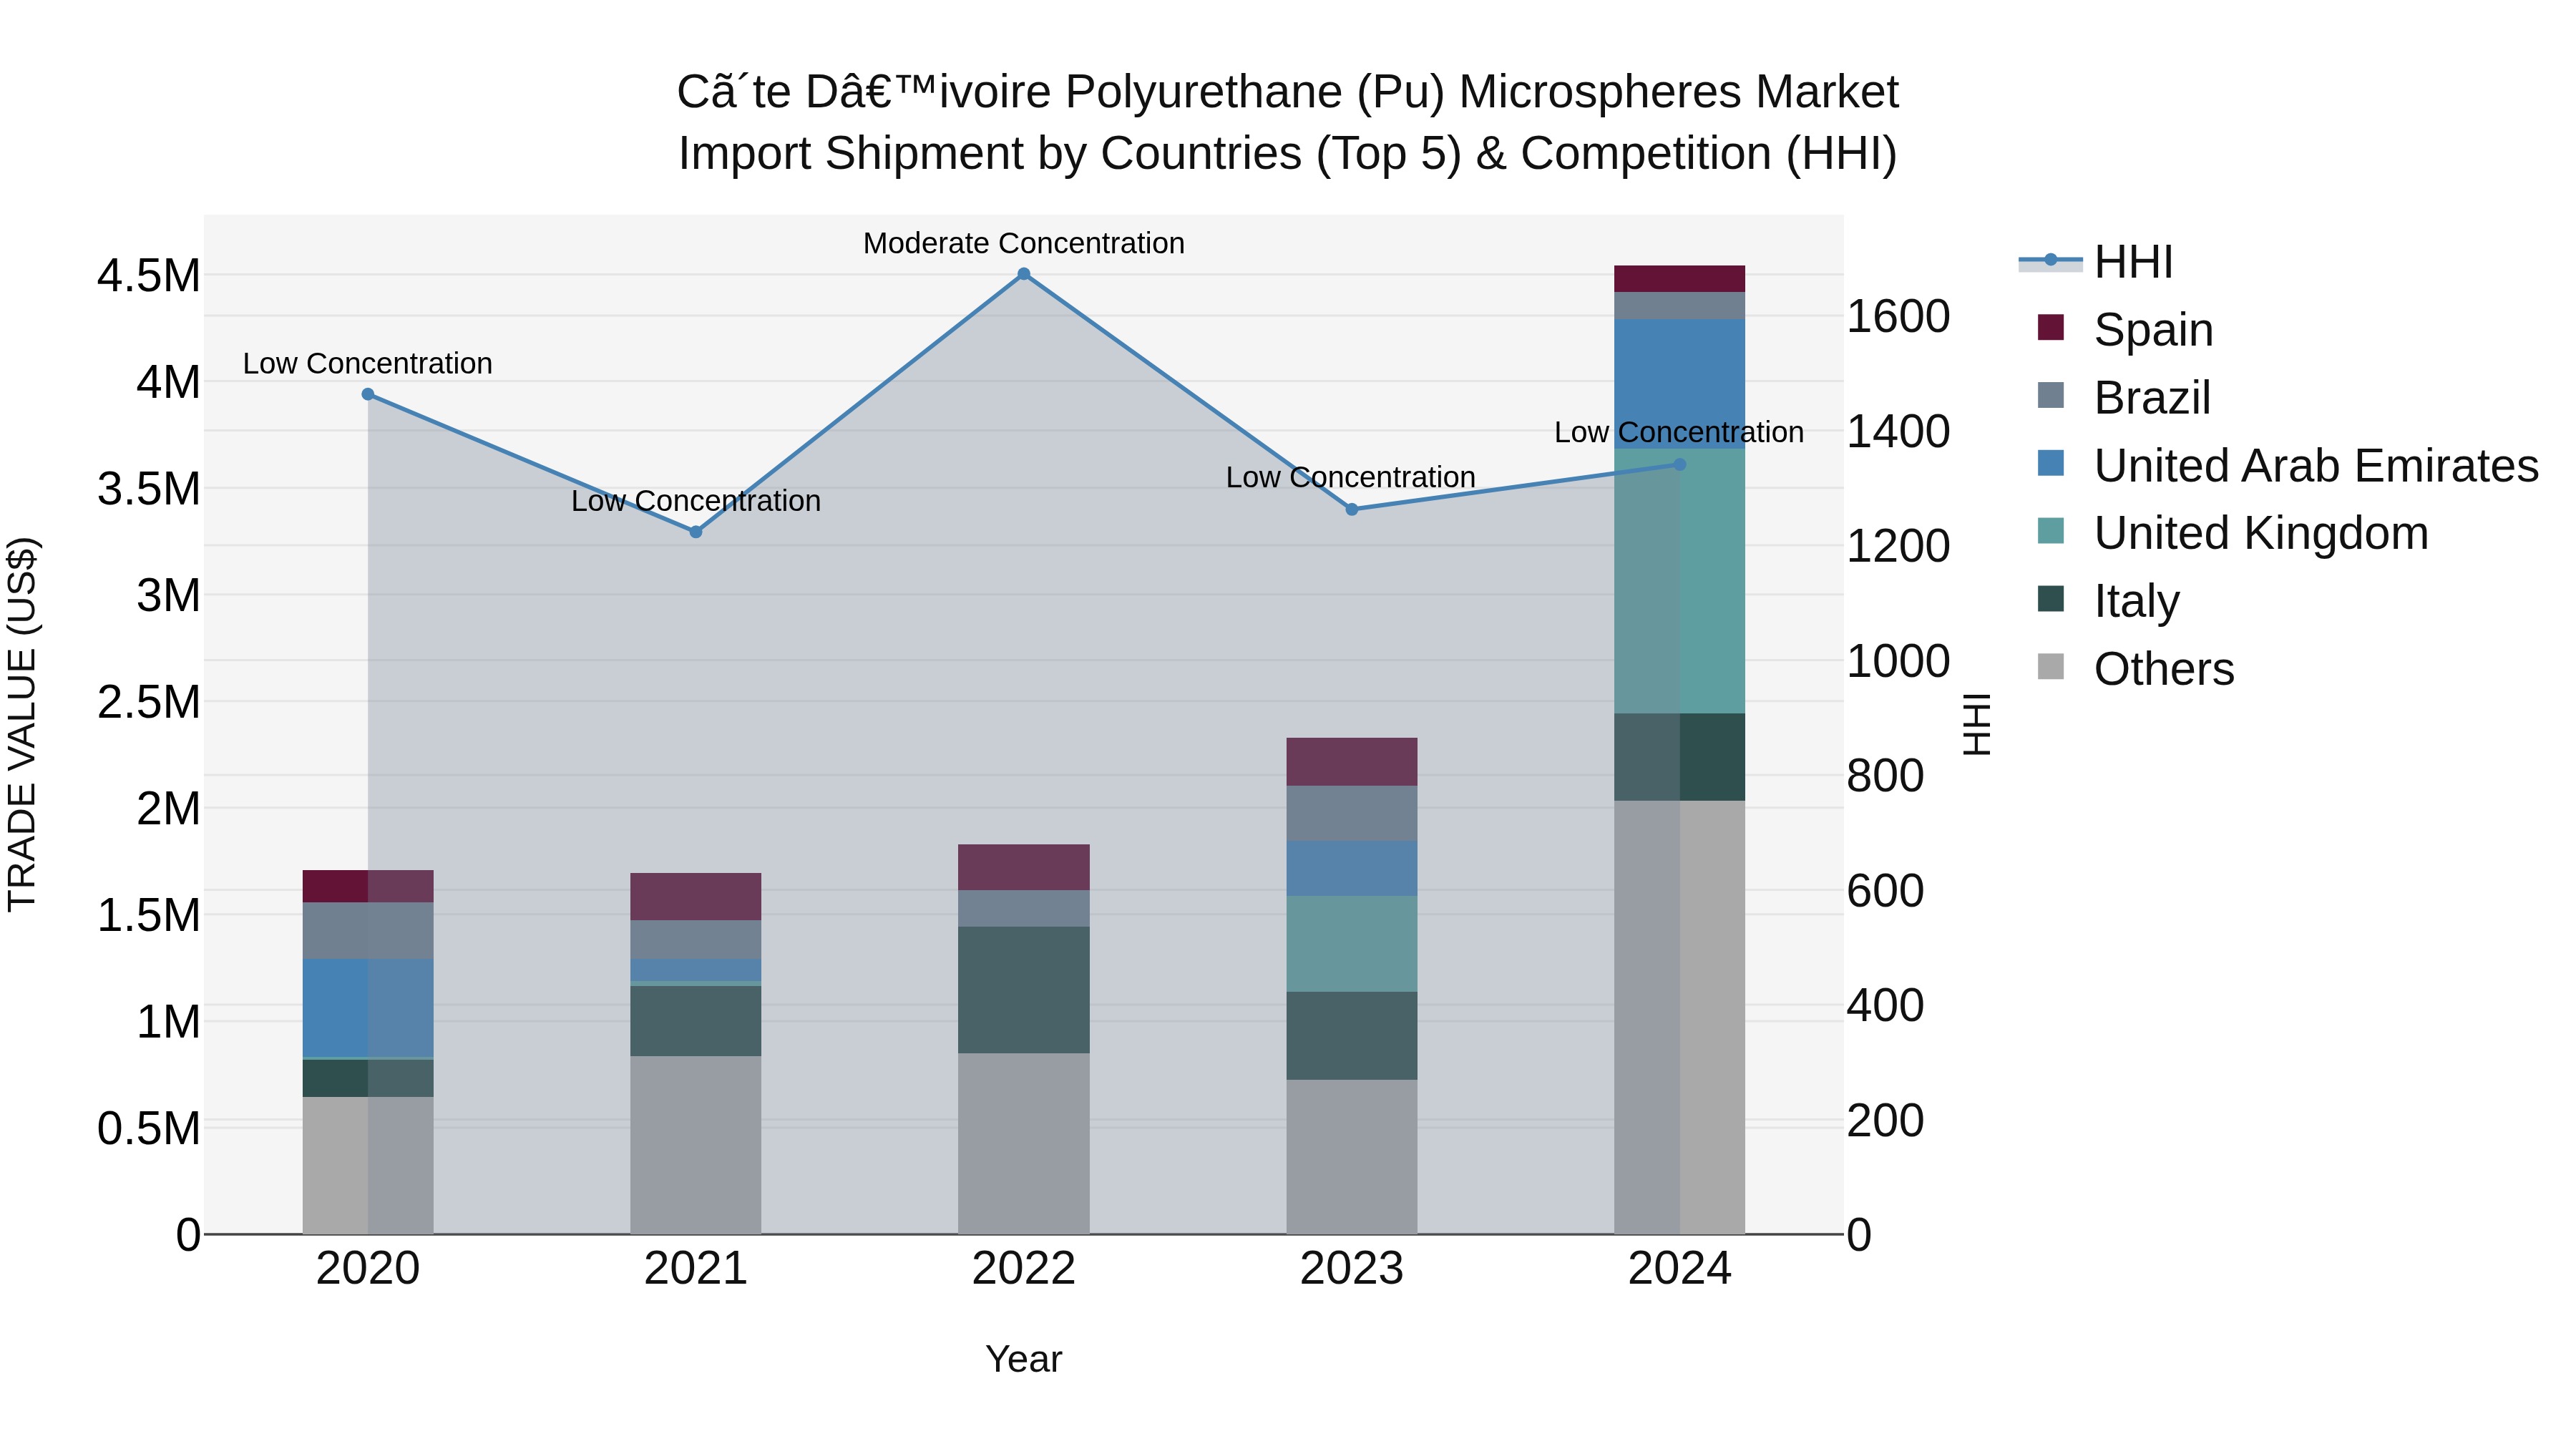Toggle United Kingdom legend entry
Screen dimensions: 2576x1449
[2232, 532]
